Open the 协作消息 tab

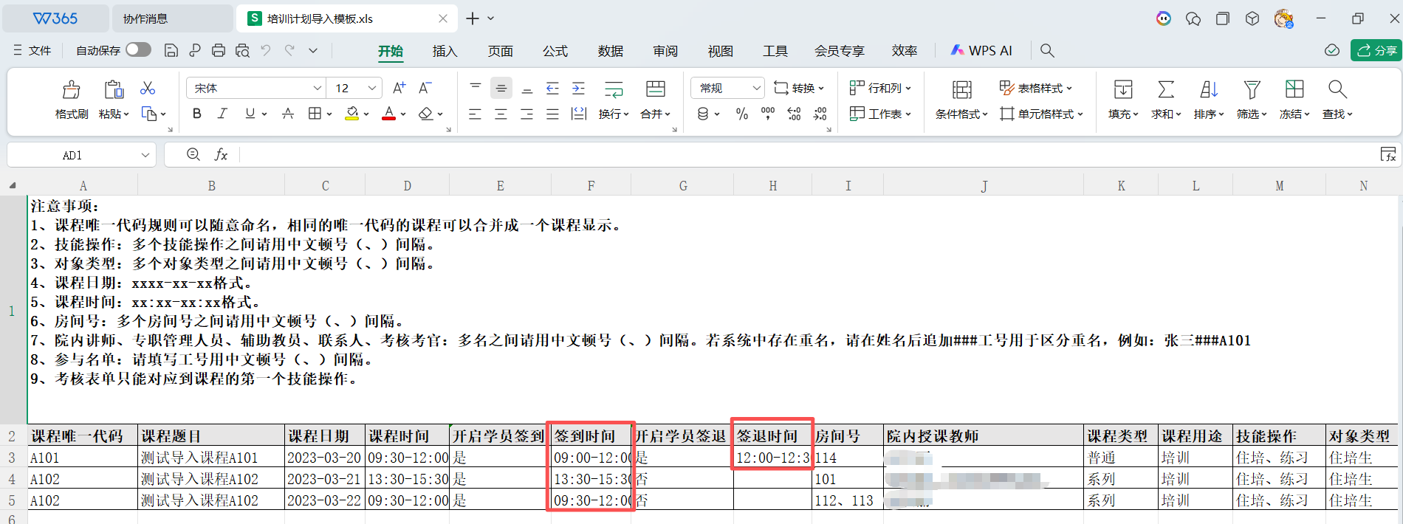point(172,18)
